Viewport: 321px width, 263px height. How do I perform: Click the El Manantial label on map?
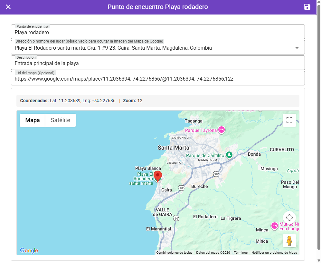pyautogui.click(x=158, y=229)
